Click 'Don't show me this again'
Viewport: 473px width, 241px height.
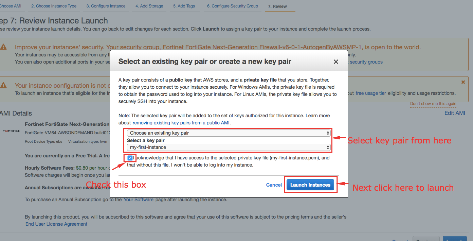point(433,104)
